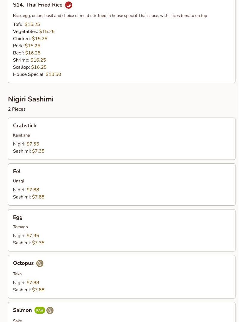Click the Nigiri Sashimi section heading

(x=31, y=99)
